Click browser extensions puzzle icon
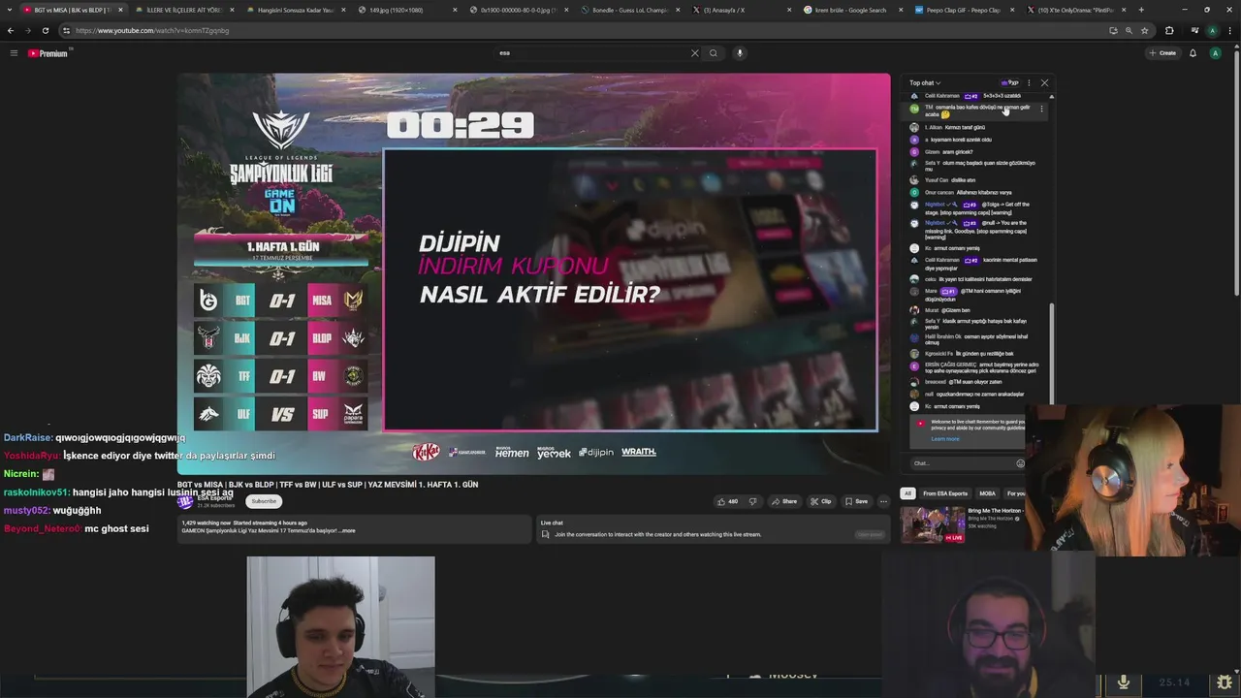Image resolution: width=1241 pixels, height=698 pixels. pyautogui.click(x=1169, y=30)
